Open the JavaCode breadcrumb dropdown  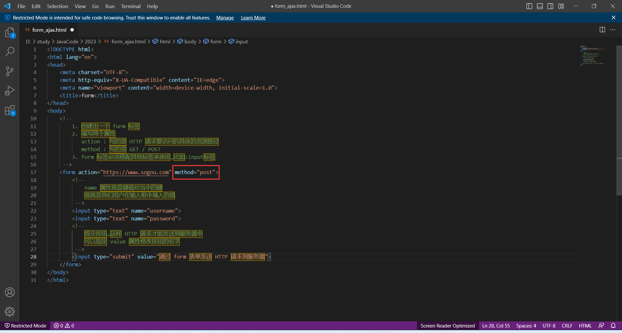click(67, 41)
